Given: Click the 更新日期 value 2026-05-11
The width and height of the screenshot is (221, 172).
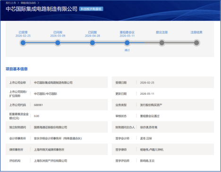Looking at the screenshot, I should tap(147, 94).
